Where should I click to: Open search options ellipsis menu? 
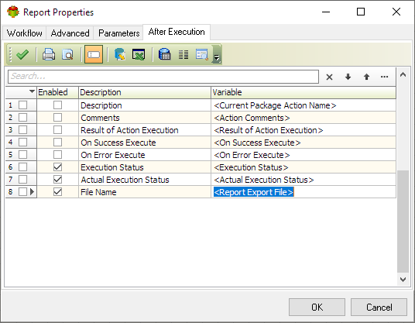[384, 77]
